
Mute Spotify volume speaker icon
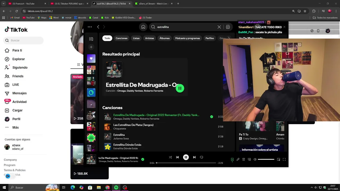coord(255,159)
